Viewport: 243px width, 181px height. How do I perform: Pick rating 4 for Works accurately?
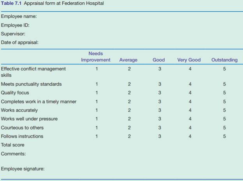point(189,110)
